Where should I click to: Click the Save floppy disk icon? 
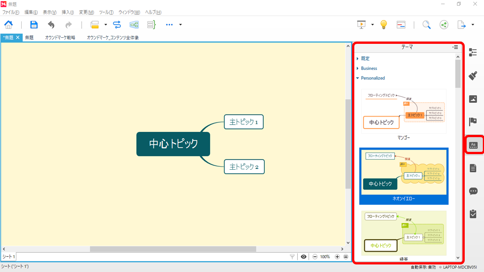[x=34, y=25]
